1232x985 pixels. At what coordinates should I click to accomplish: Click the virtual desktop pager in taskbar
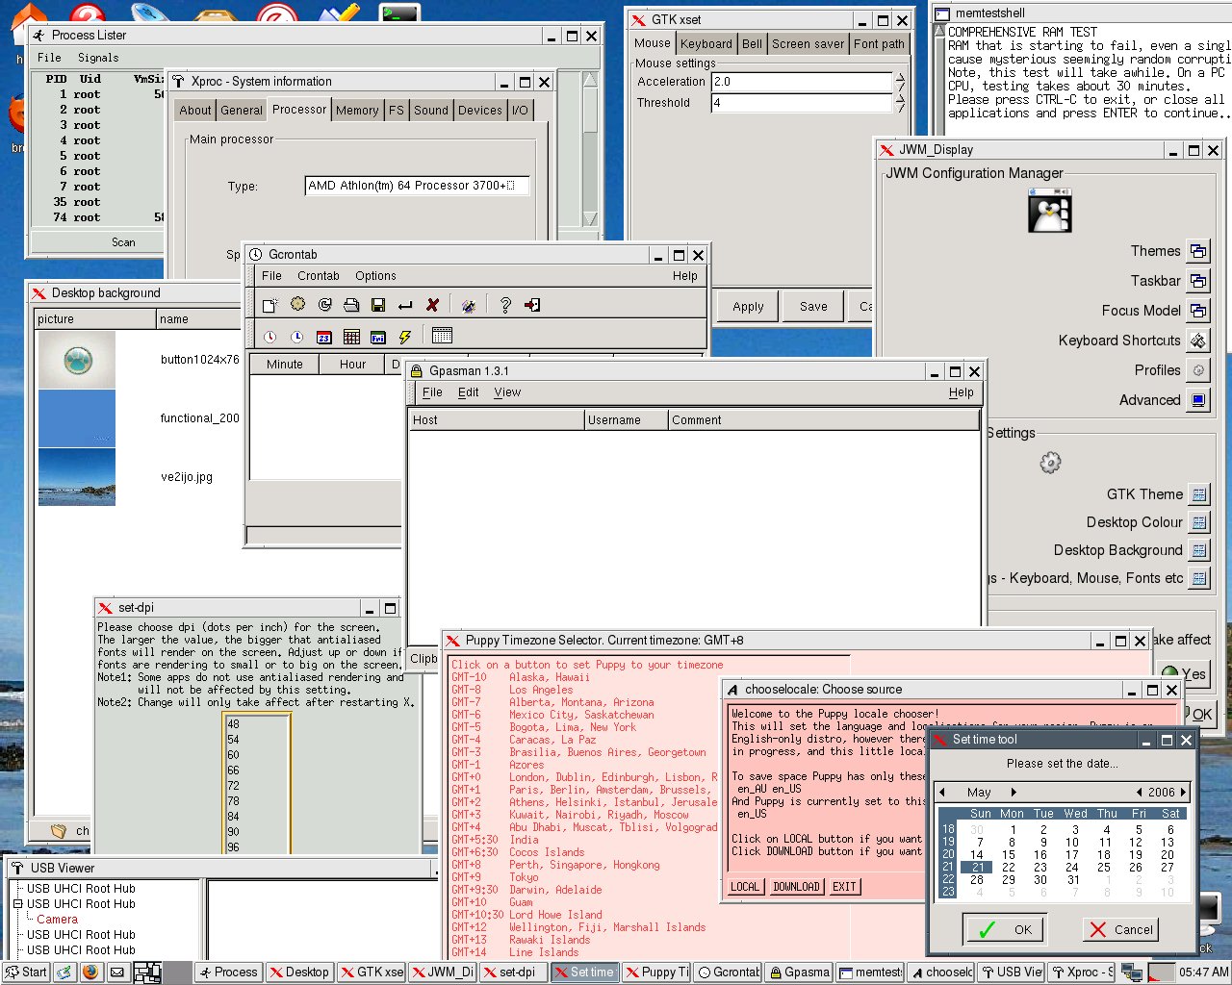(147, 972)
